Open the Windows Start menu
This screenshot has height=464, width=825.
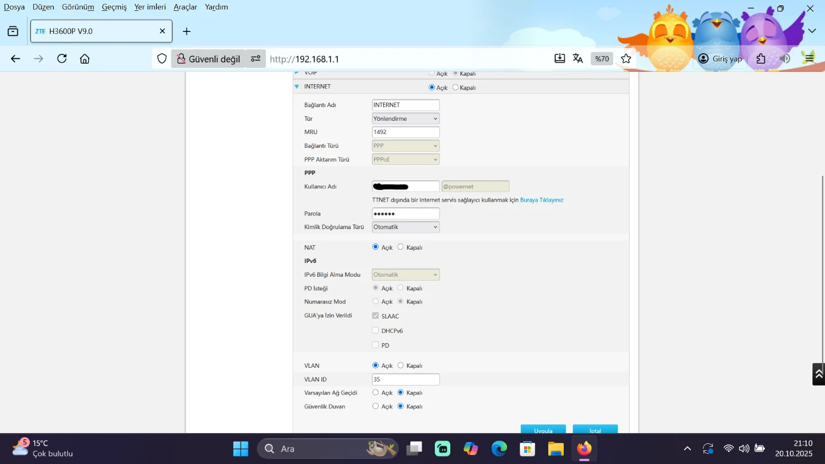tap(241, 449)
